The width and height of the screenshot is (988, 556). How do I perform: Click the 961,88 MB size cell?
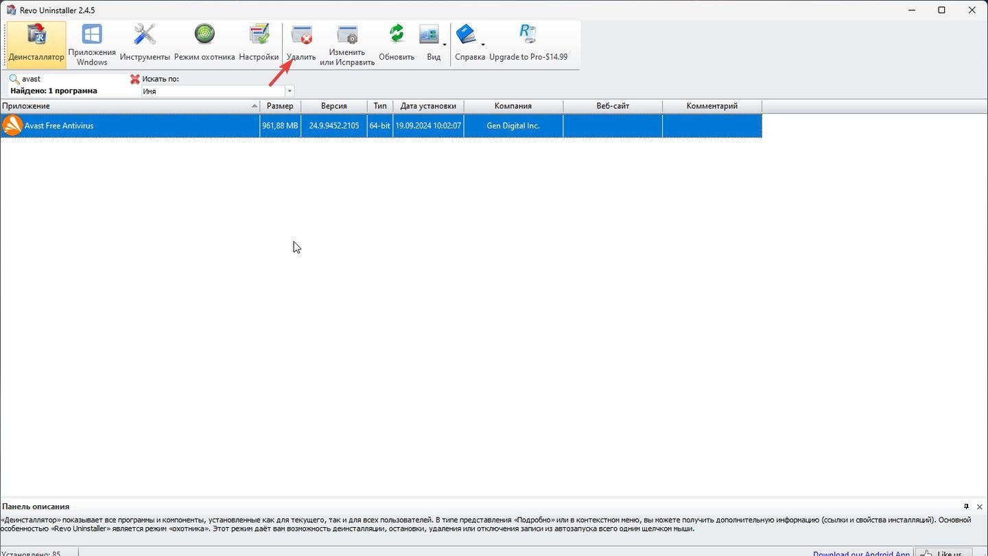(x=280, y=126)
